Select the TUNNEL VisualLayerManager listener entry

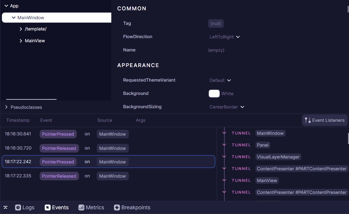(278, 157)
